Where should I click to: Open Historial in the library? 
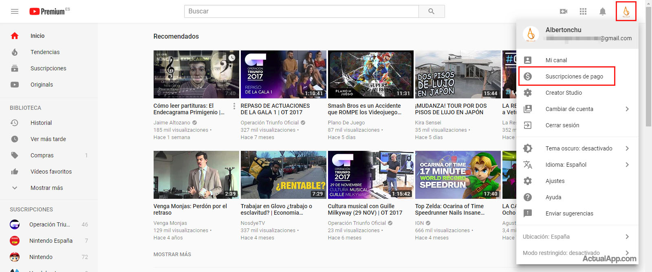click(x=49, y=123)
